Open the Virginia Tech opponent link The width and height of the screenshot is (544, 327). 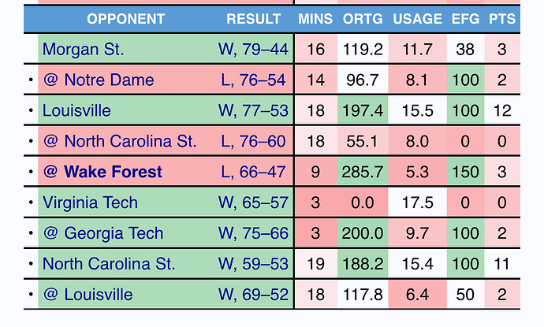[x=90, y=203]
